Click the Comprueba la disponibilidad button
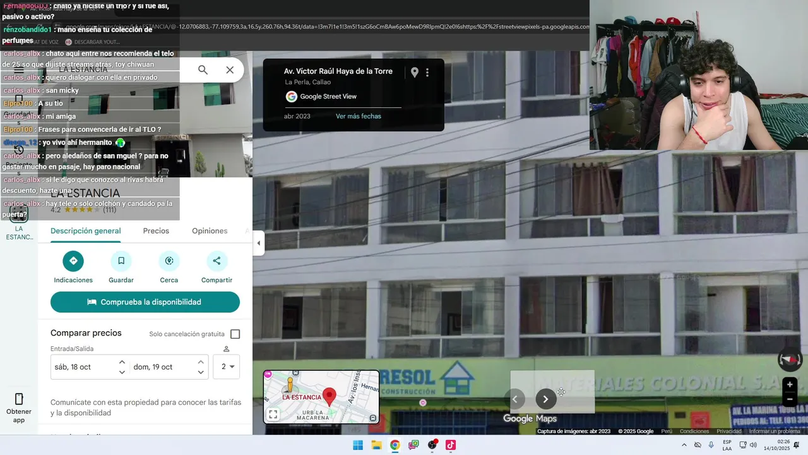The image size is (808, 455). point(145,302)
